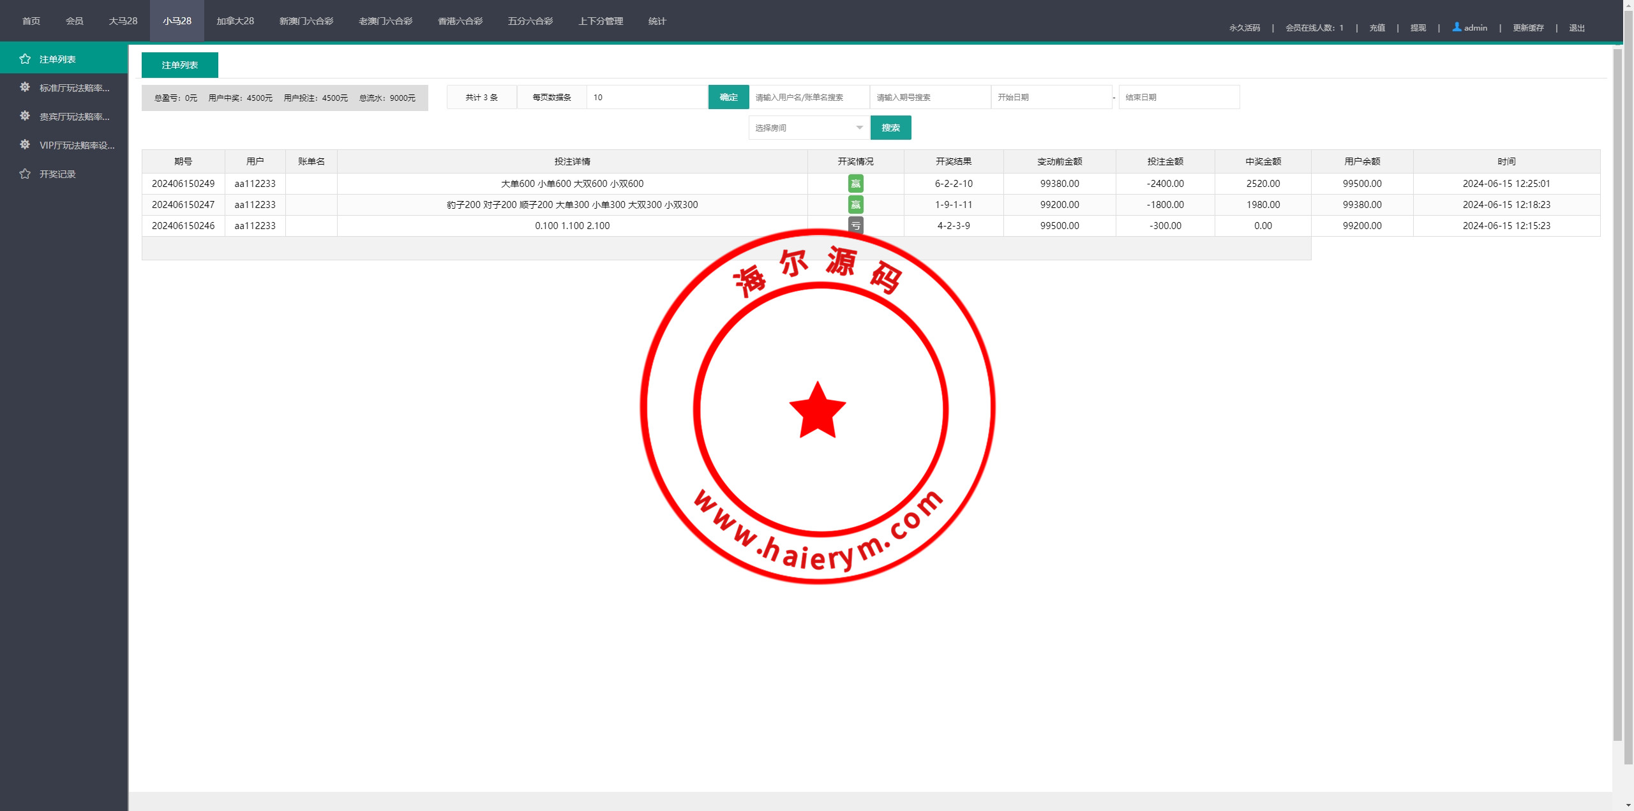Click gray 亏 badge for period 202406150246
Image resolution: width=1634 pixels, height=811 pixels.
point(855,225)
